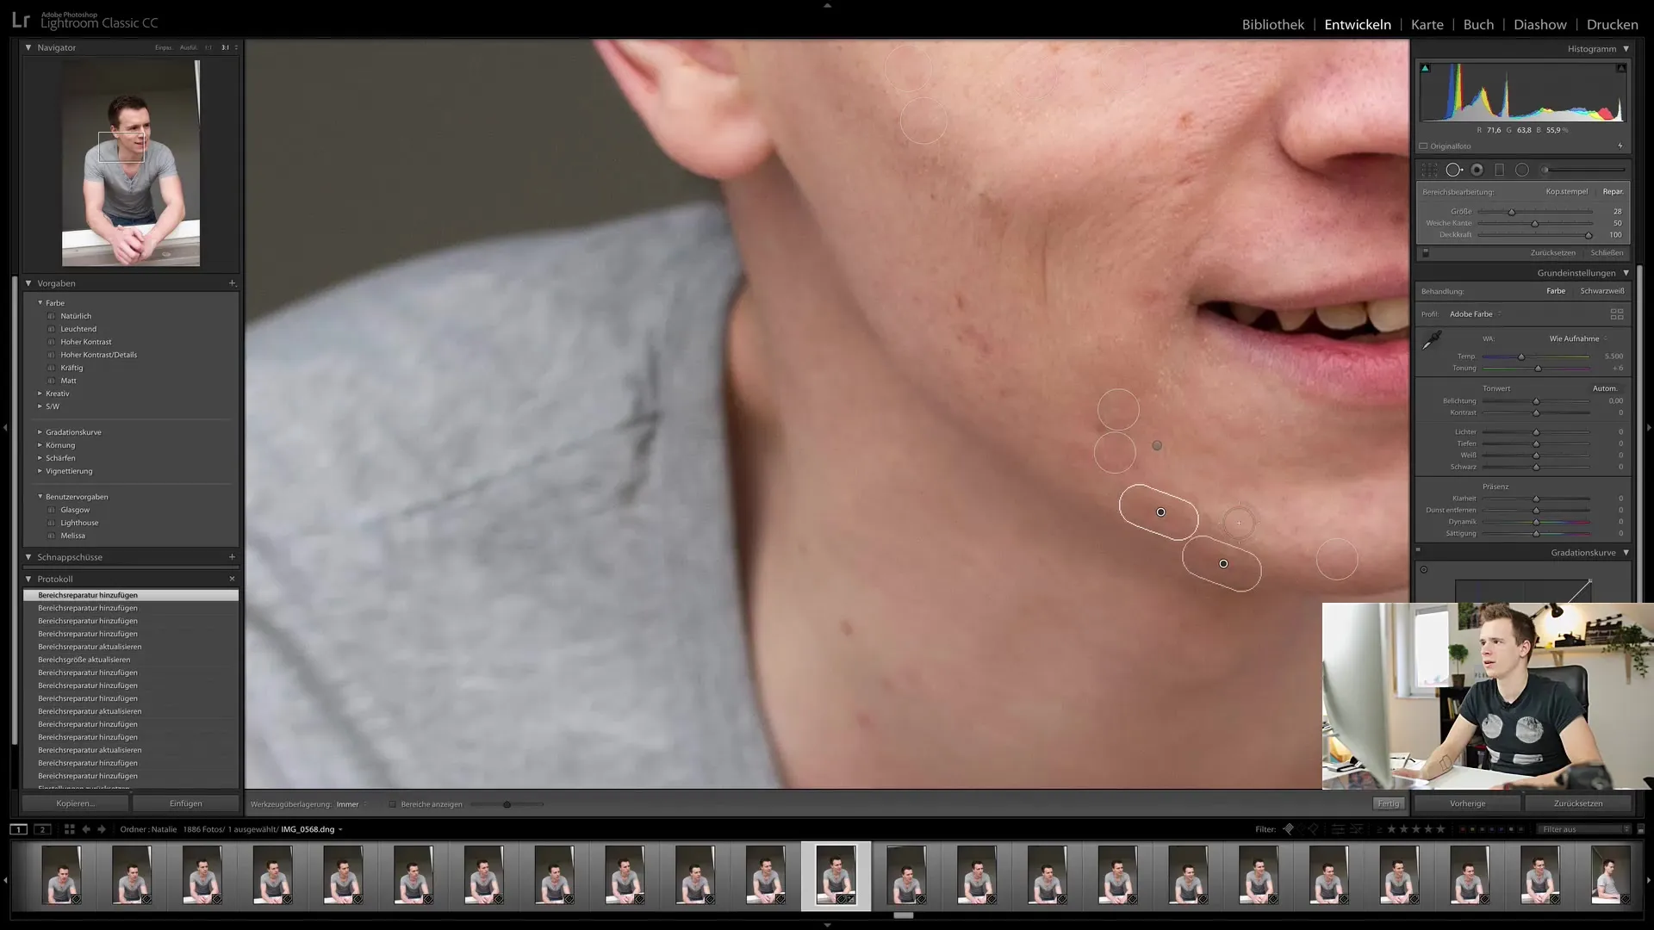Set treatment to Farbe
The height and width of the screenshot is (930, 1654).
1556,291
